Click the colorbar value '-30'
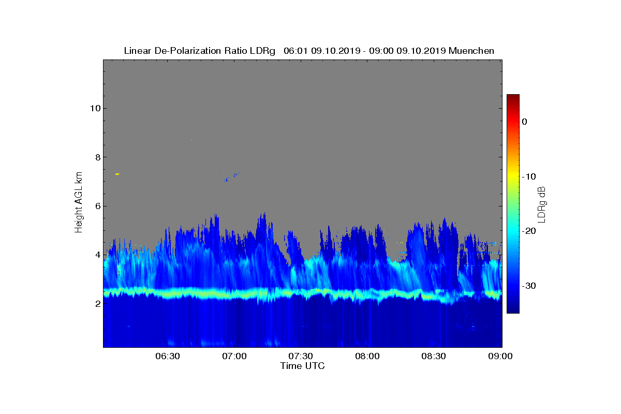The image size is (621, 414). [x=529, y=286]
